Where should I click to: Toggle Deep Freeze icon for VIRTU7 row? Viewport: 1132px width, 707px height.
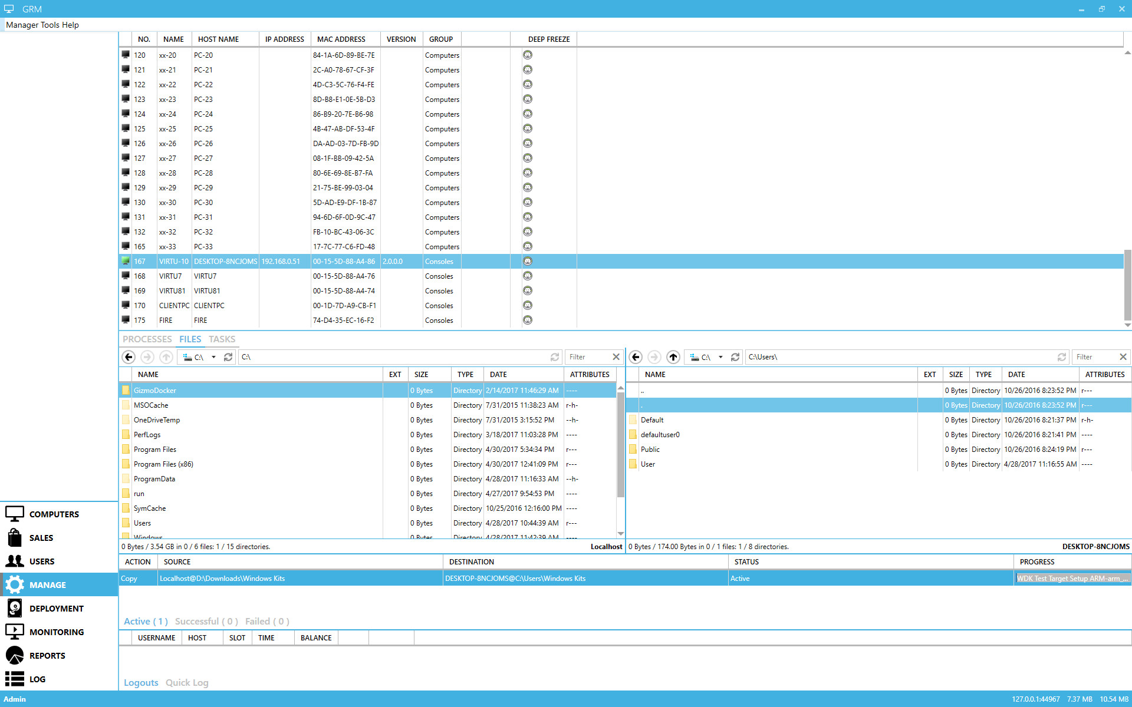(528, 276)
